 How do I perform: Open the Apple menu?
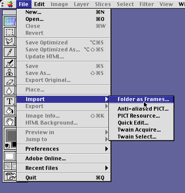[10, 4]
